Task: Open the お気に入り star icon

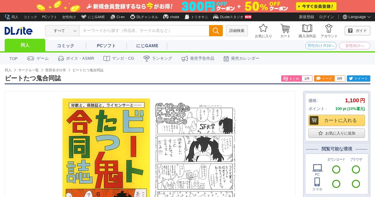Action: click(263, 31)
